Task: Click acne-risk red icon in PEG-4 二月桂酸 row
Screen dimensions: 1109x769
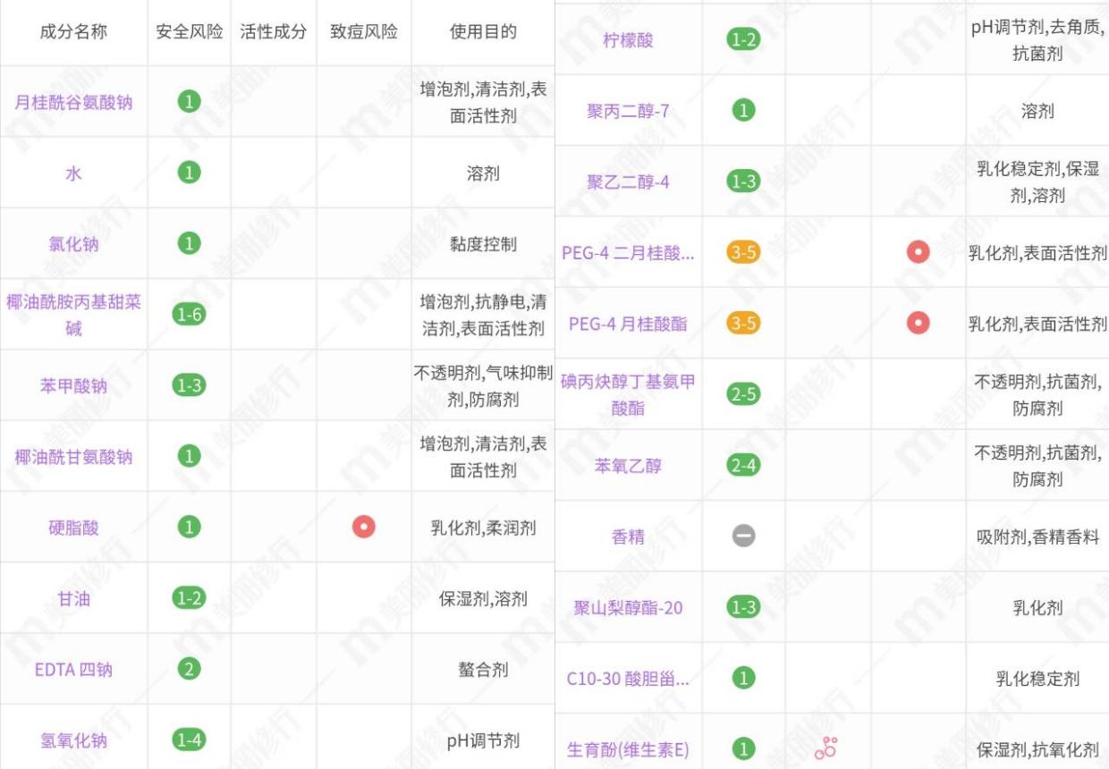Action: click(918, 252)
